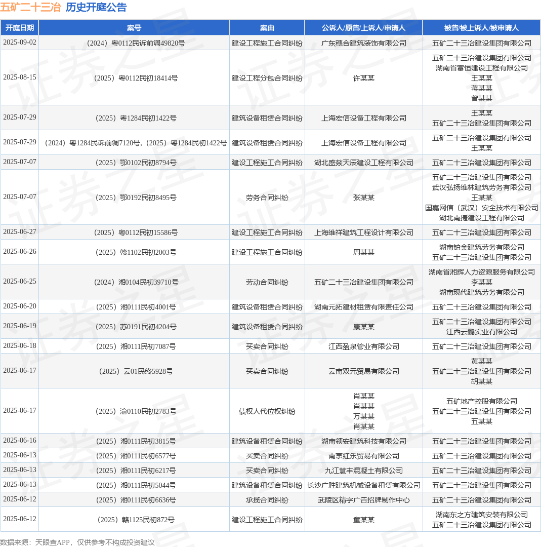This screenshot has height=547, width=541.
Task: Click 劳务合同纠纷 cause cell
Action: point(267,198)
